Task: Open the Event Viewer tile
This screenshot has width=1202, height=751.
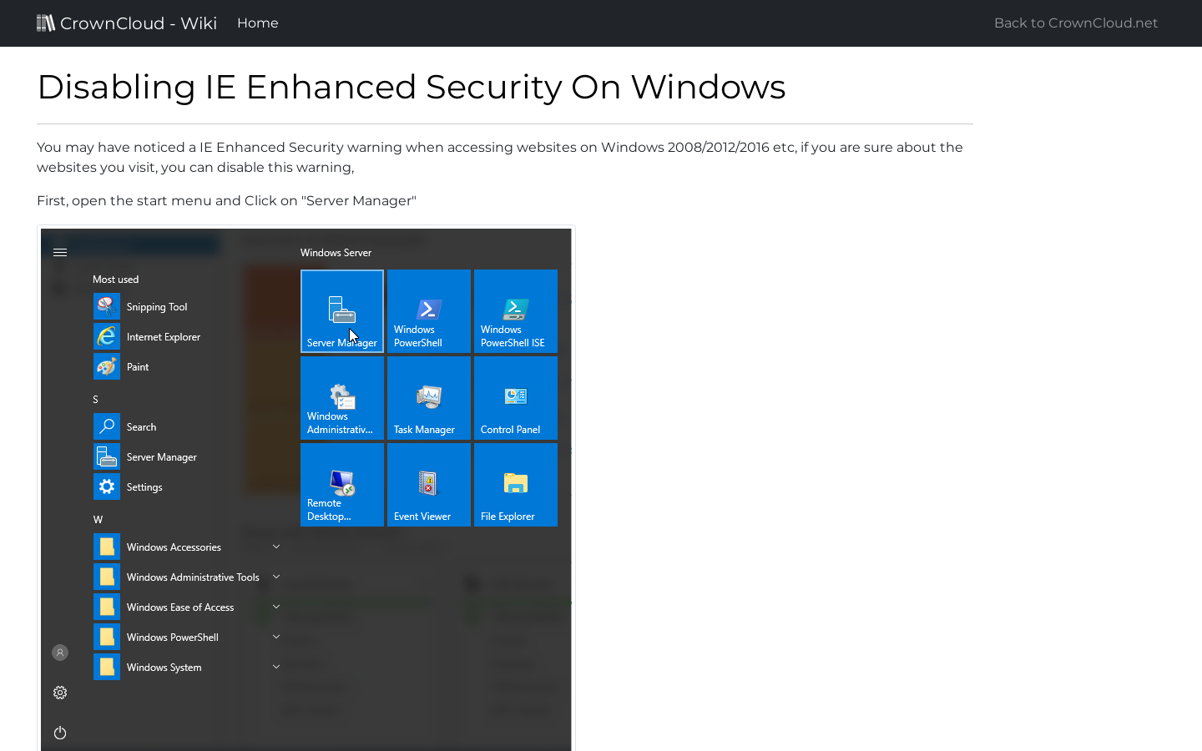Action: [x=428, y=484]
